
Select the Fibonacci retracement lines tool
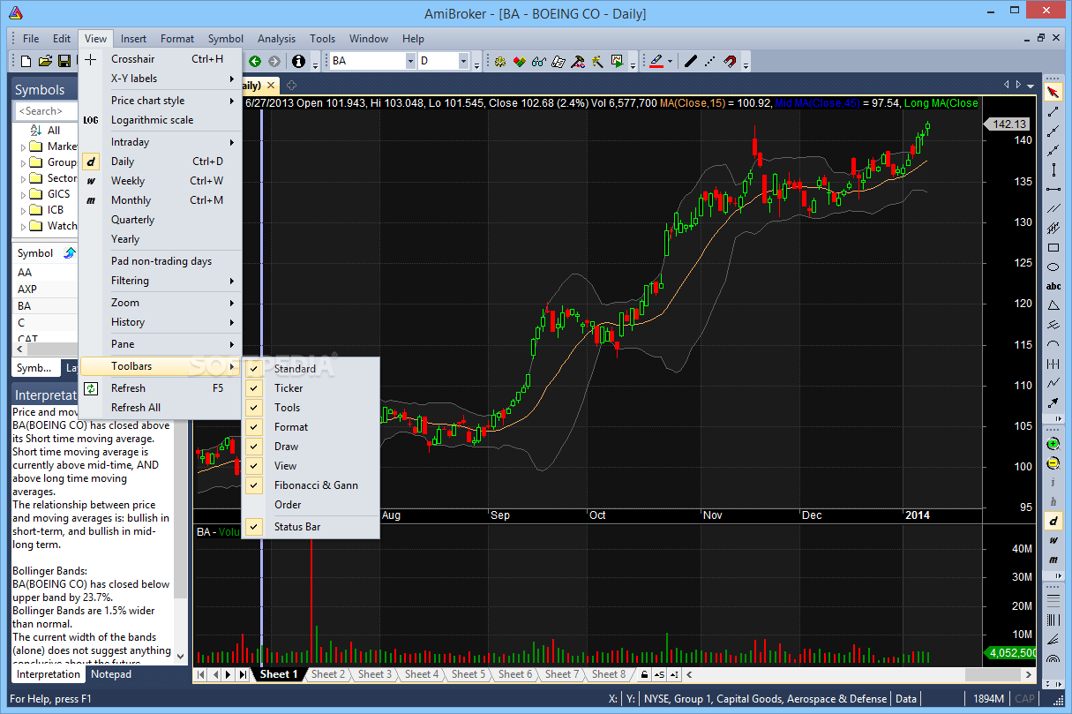tap(1053, 600)
